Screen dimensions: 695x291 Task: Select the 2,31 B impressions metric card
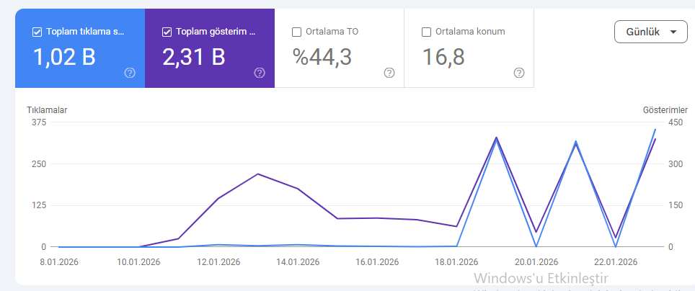[210, 48]
